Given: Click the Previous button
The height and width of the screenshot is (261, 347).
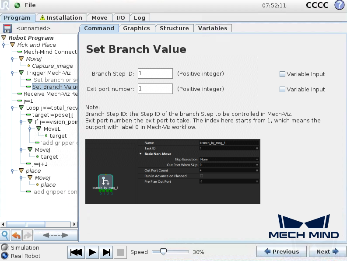Looking at the screenshot, I should click(281, 251).
